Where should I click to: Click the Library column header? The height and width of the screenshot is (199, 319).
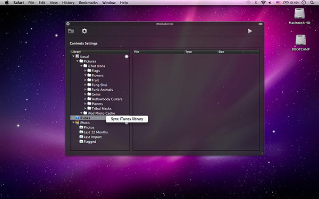tap(100, 52)
